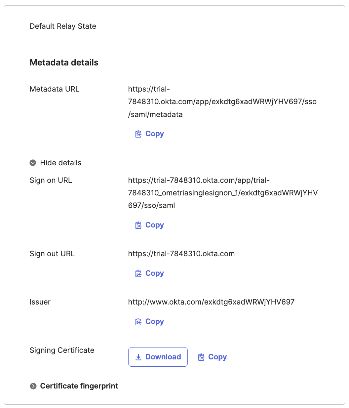The width and height of the screenshot is (349, 408).
Task: Click the Sign on URL value text
Action: click(223, 193)
